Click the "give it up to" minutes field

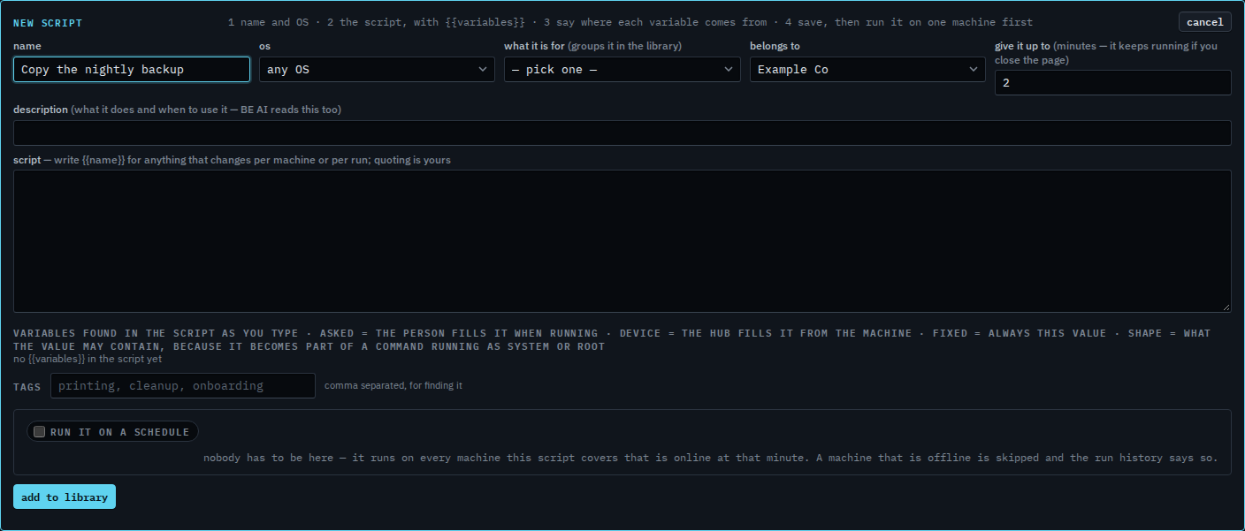pyautogui.click(x=1112, y=82)
